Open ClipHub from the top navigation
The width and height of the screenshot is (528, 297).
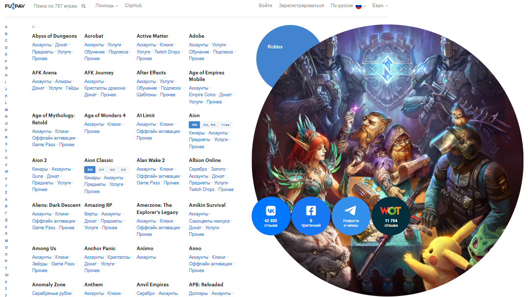pyautogui.click(x=133, y=6)
